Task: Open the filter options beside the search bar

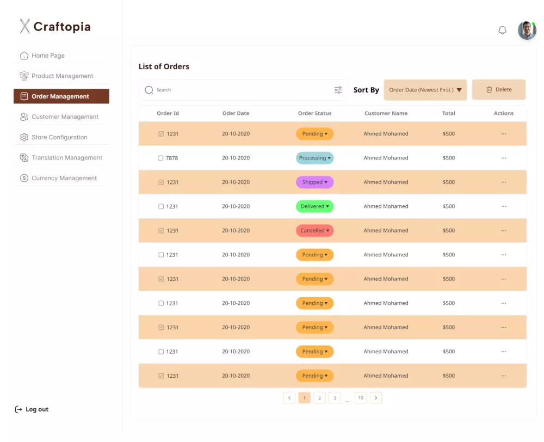Action: 338,89
